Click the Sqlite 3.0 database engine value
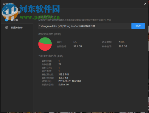 pos(63,85)
